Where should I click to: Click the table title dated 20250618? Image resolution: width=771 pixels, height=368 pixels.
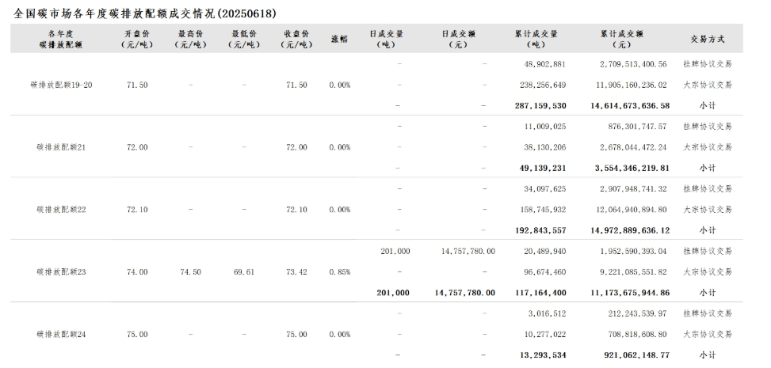[146, 13]
